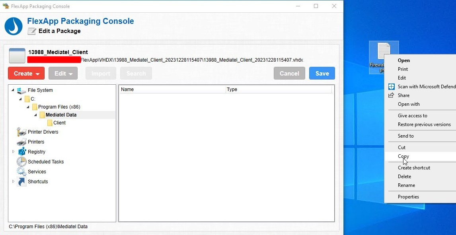The width and height of the screenshot is (456, 235).
Task: Choose Cut in the context menu
Action: pos(420,148)
